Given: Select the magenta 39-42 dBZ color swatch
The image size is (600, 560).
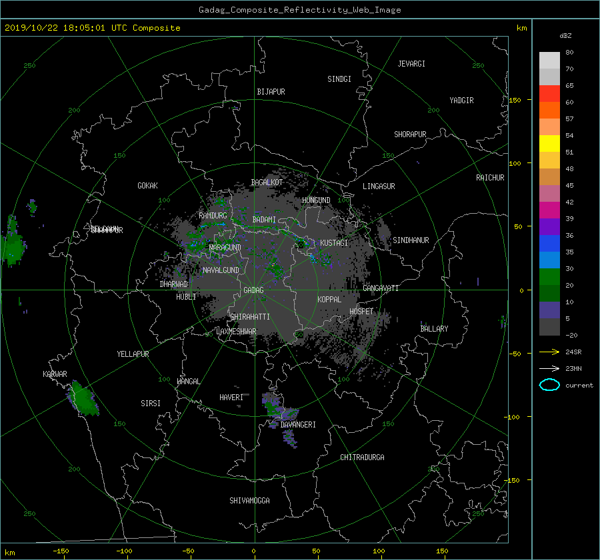Looking at the screenshot, I should pos(549,210).
